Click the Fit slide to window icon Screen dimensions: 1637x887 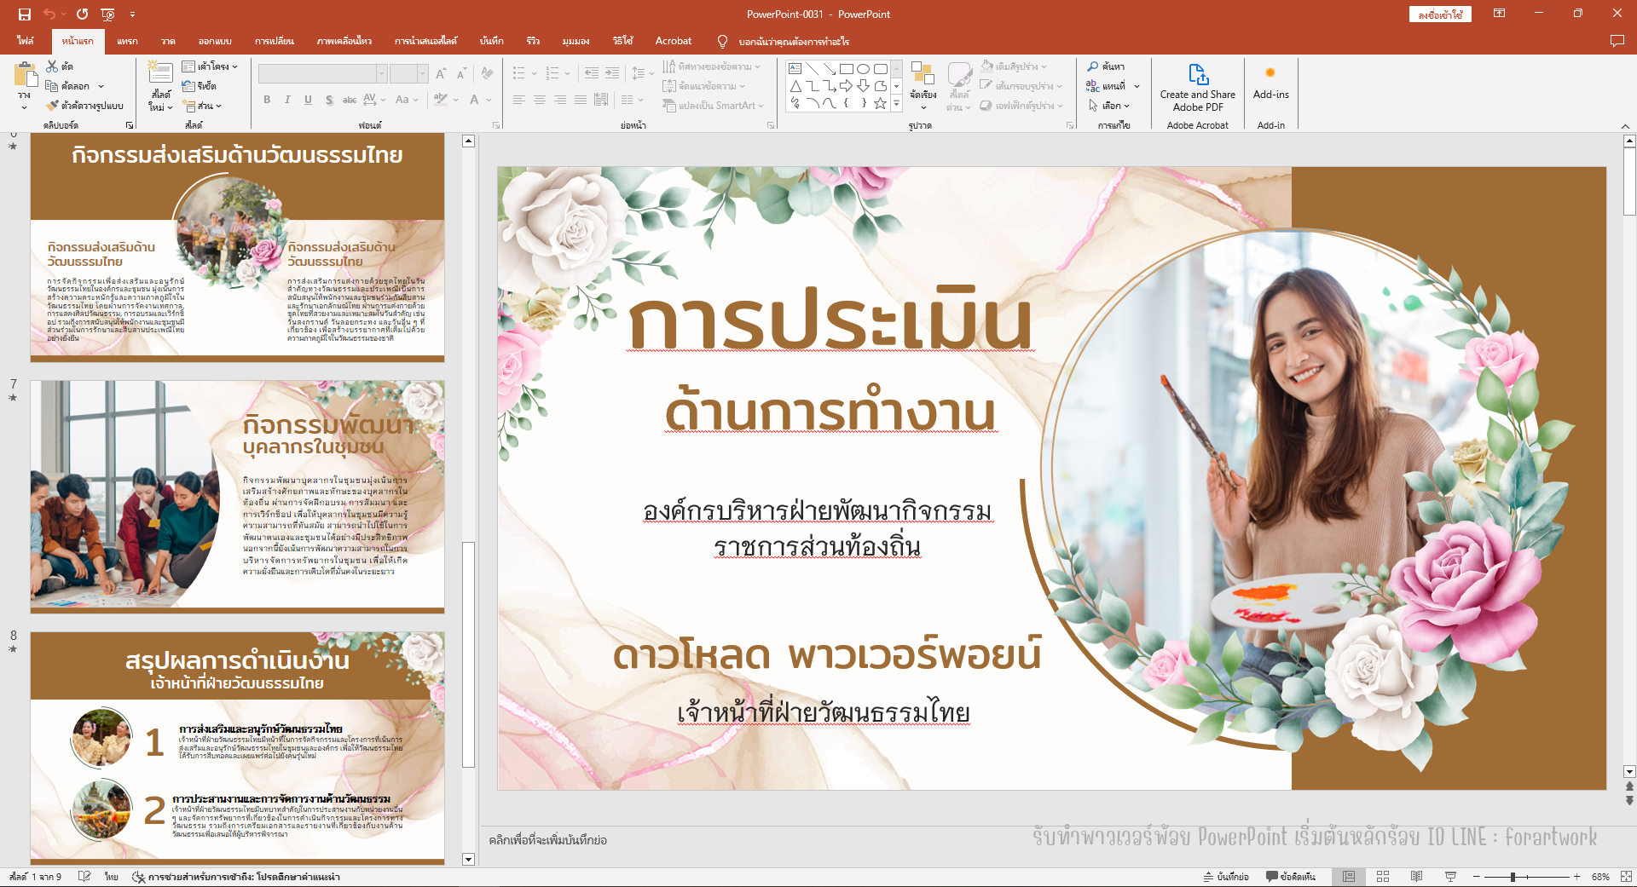1626,876
